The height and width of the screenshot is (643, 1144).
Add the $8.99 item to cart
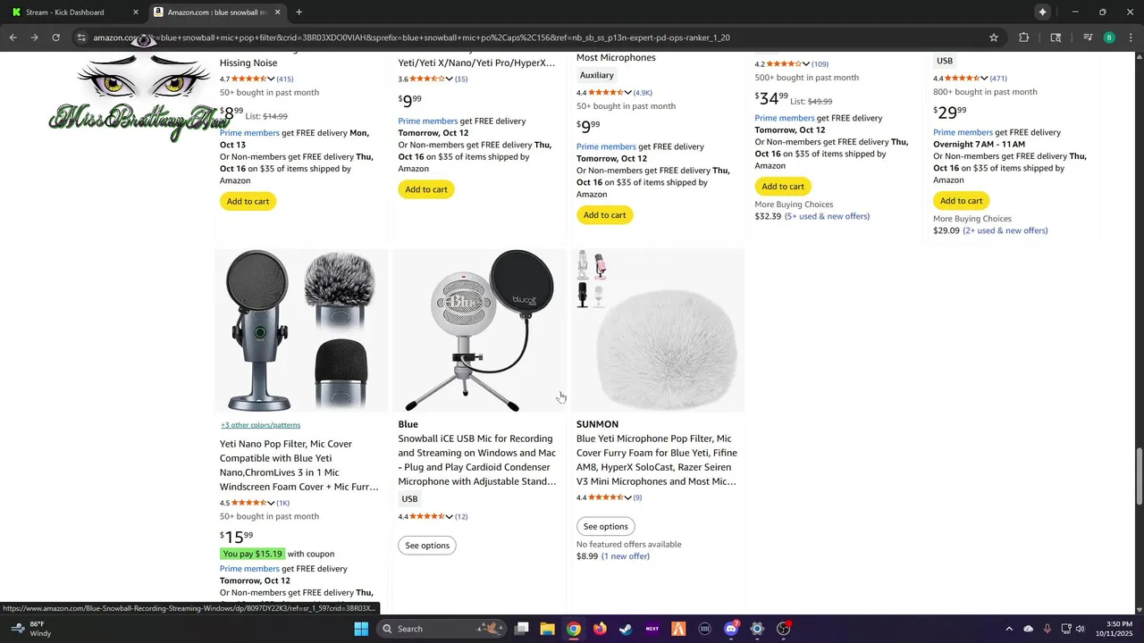(248, 201)
